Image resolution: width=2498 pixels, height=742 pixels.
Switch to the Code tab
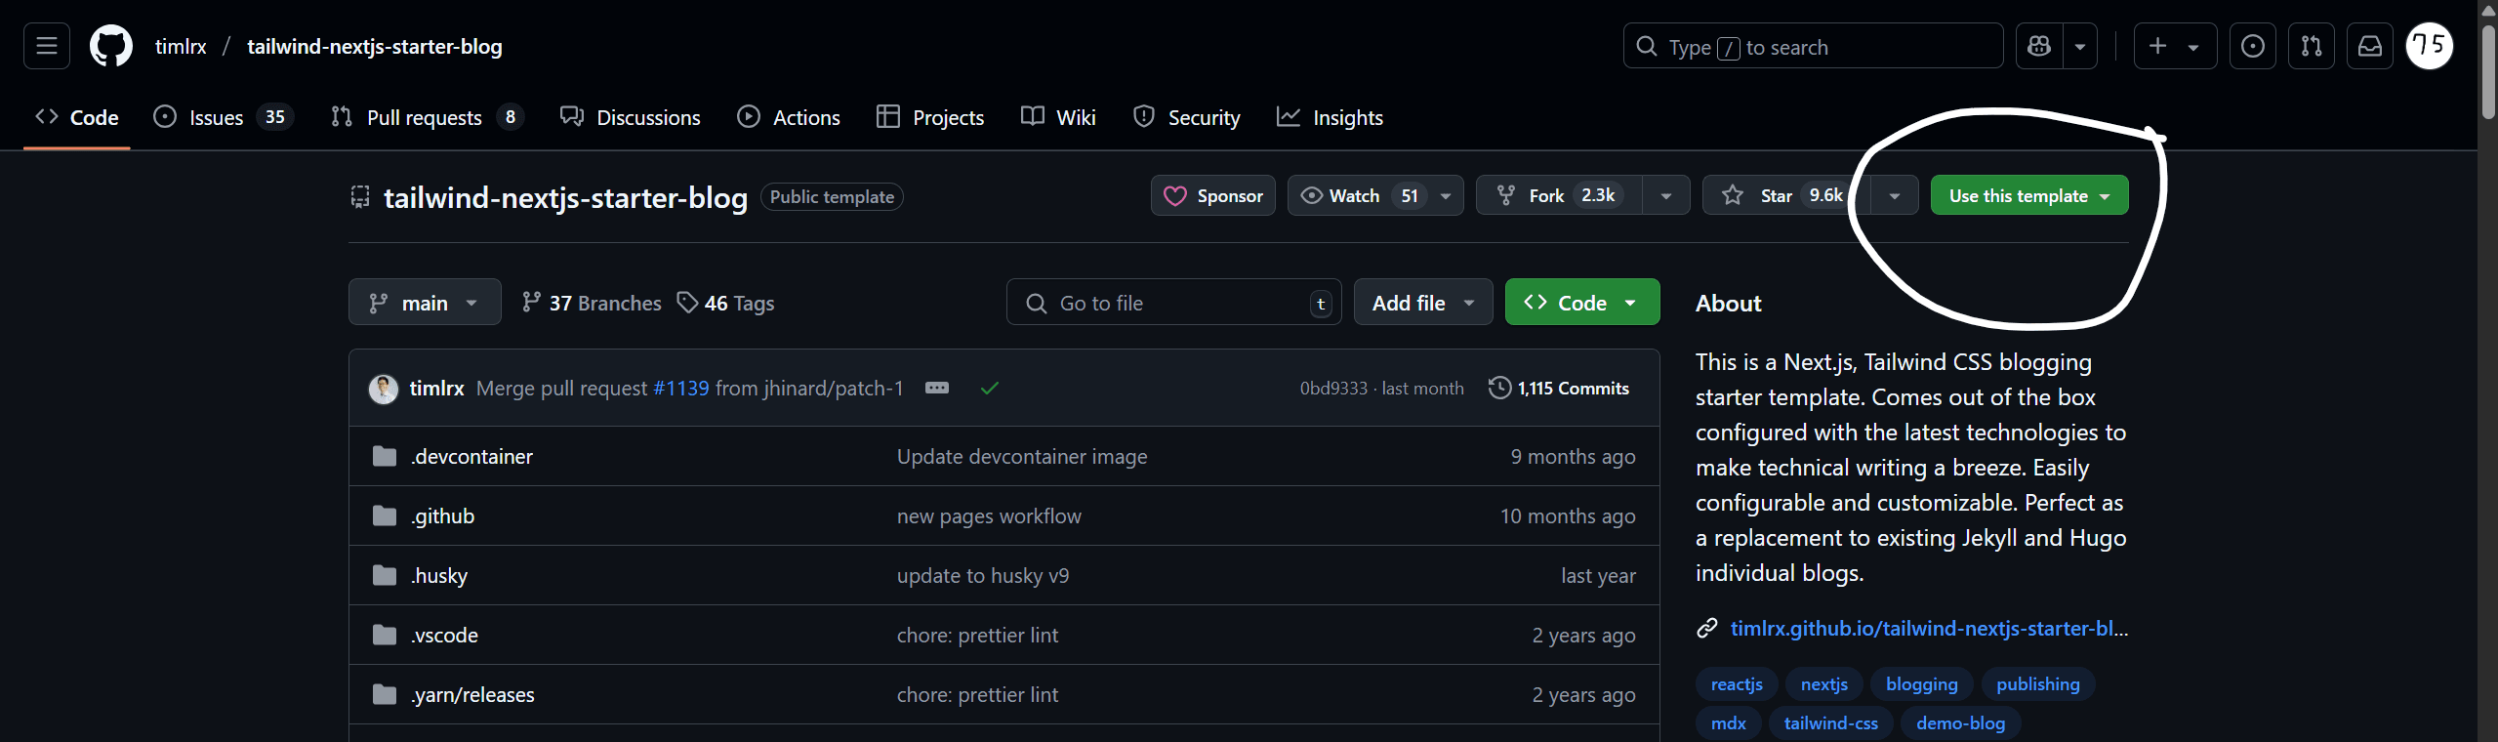coord(77,117)
